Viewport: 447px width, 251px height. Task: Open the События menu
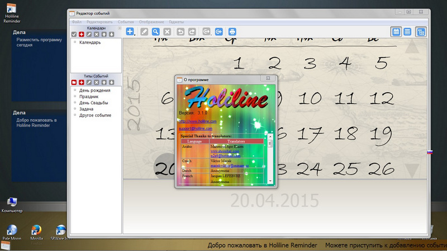pyautogui.click(x=126, y=22)
